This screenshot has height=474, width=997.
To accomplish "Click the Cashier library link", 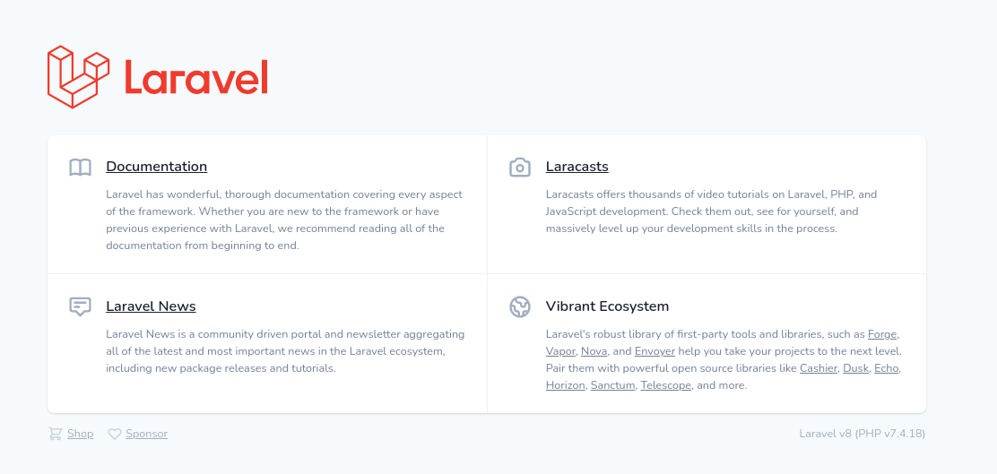I will click(x=819, y=368).
